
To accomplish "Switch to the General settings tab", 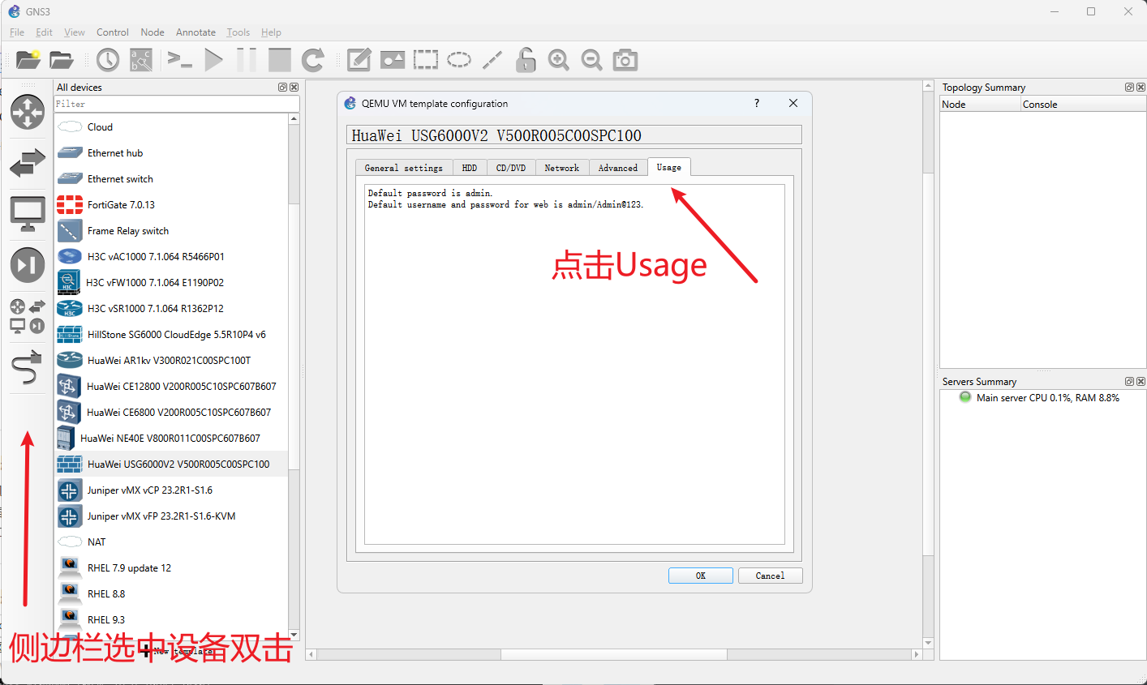I will tap(403, 168).
